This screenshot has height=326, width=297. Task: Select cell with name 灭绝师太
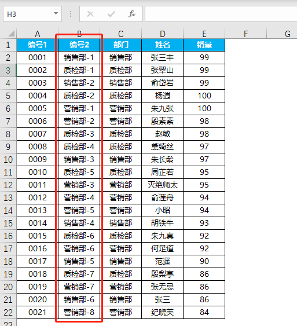pyautogui.click(x=163, y=185)
